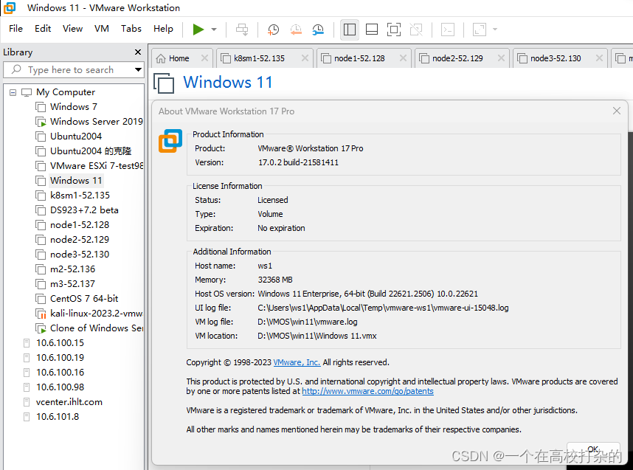The width and height of the screenshot is (633, 470).
Task: Toggle the thumbnail bar view icon
Action: point(372,30)
